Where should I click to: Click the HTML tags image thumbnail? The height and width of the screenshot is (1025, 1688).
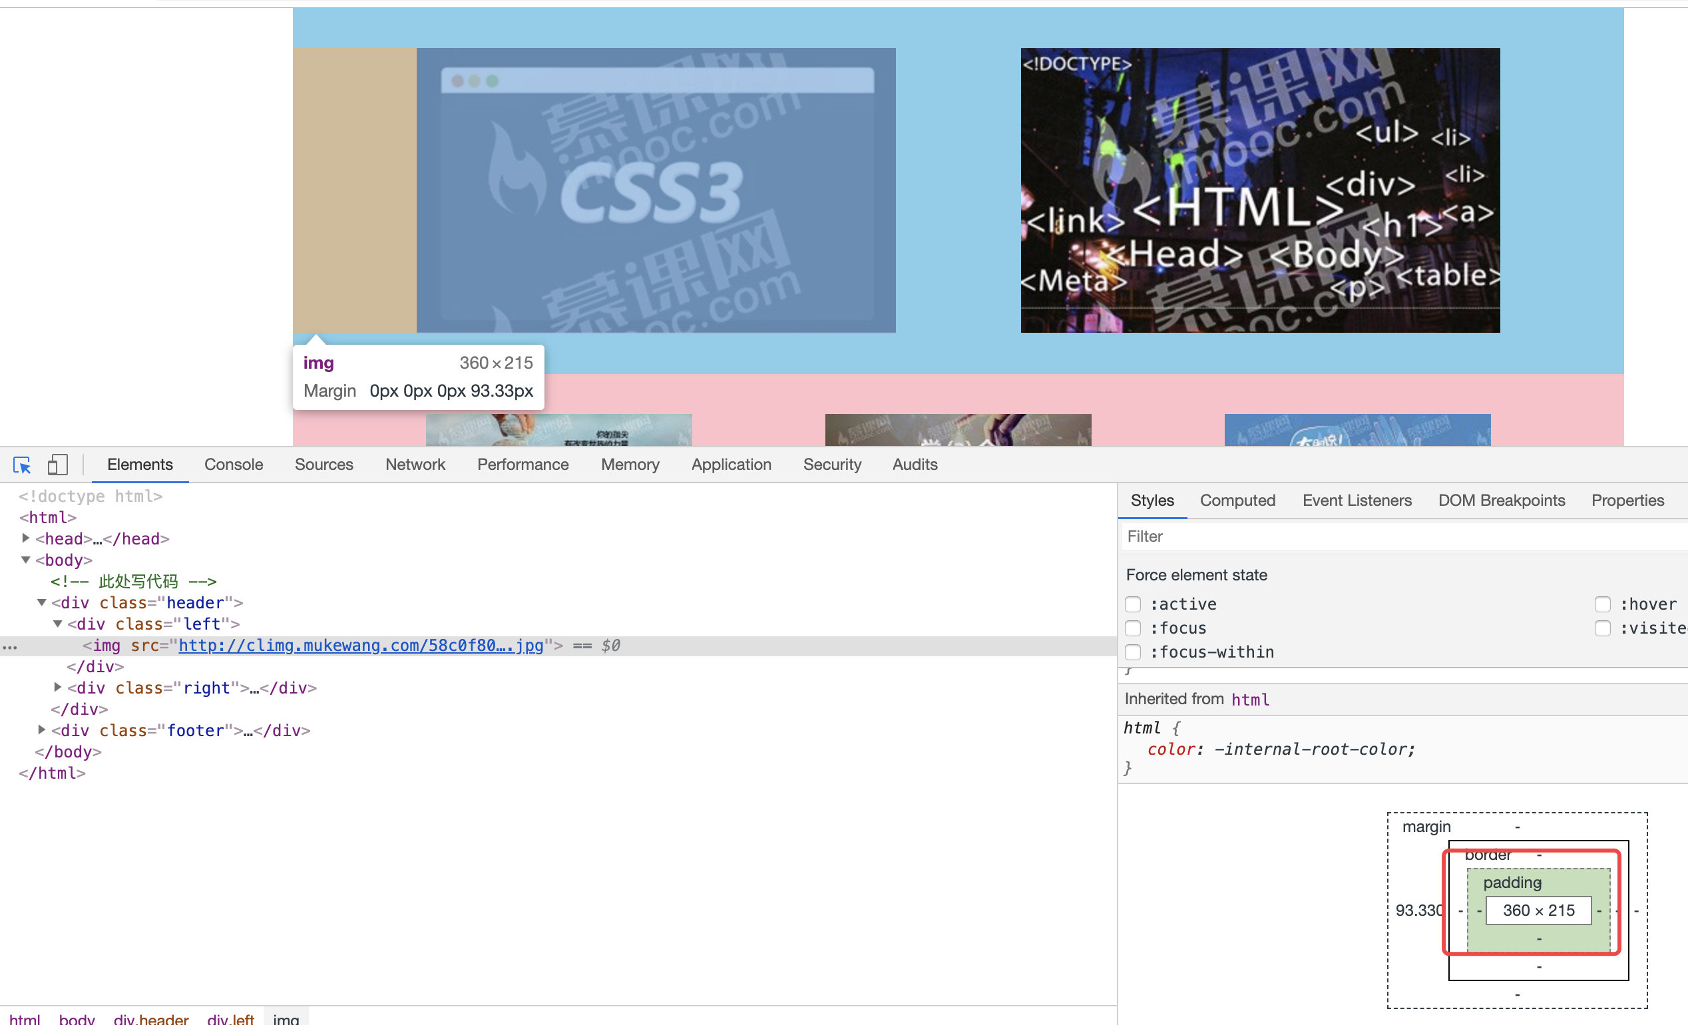(x=1260, y=190)
